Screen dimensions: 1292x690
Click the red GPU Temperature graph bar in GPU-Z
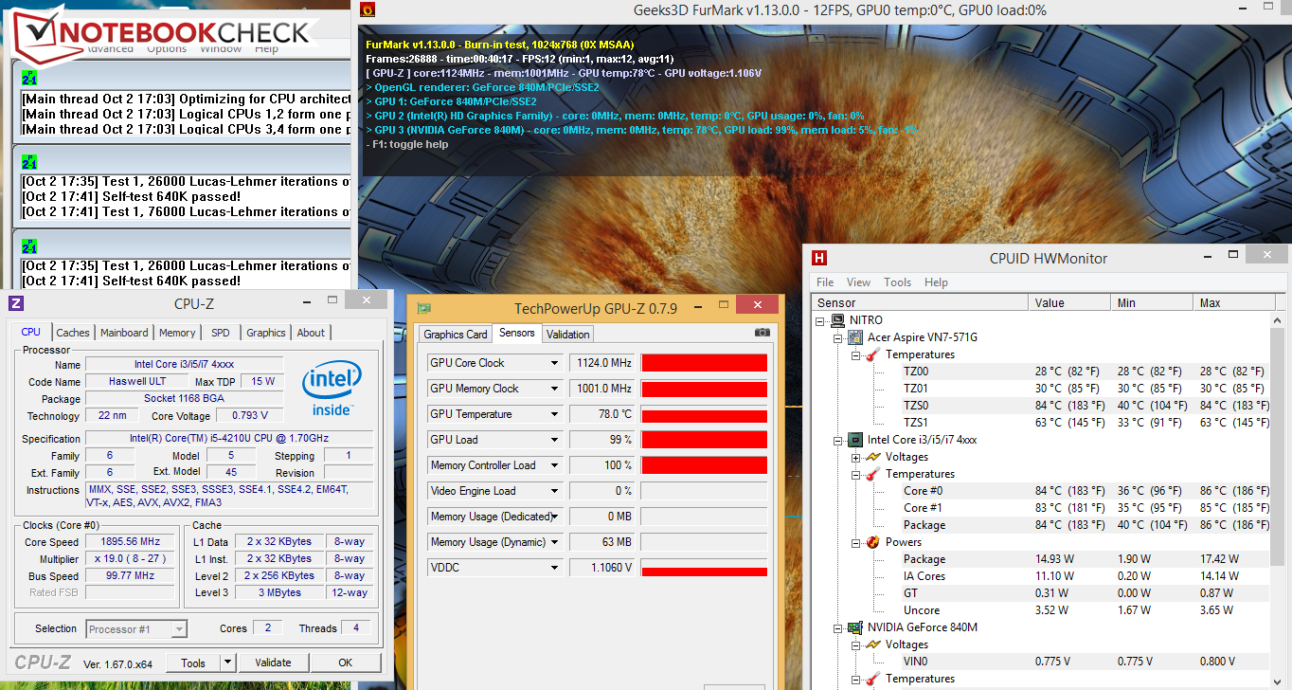point(704,415)
